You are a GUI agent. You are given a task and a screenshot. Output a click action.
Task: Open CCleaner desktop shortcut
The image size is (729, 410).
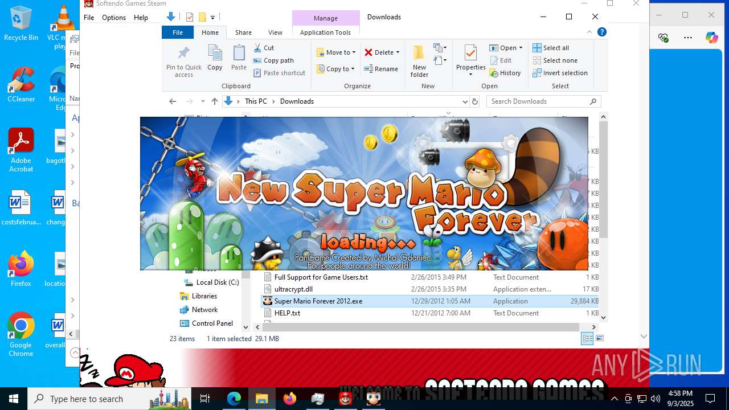point(21,85)
